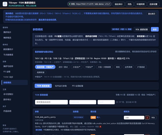Click current value 1073741824

point(78,117)
